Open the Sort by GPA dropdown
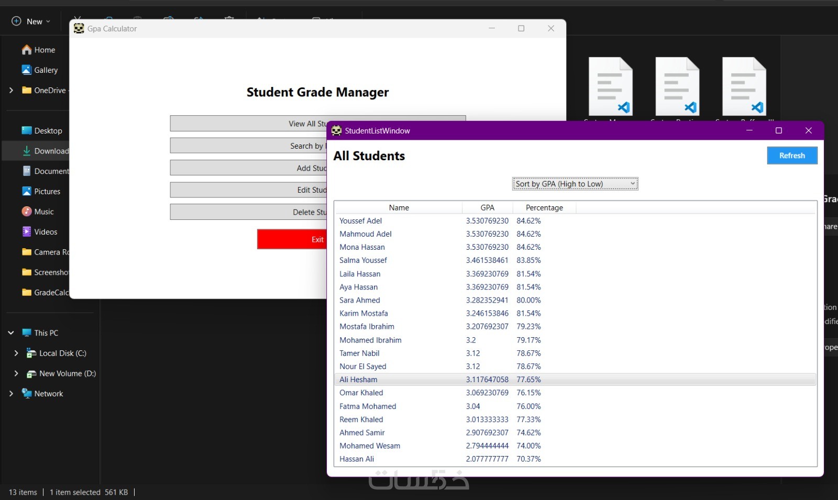Screen dimensions: 838x500 [x=575, y=184]
